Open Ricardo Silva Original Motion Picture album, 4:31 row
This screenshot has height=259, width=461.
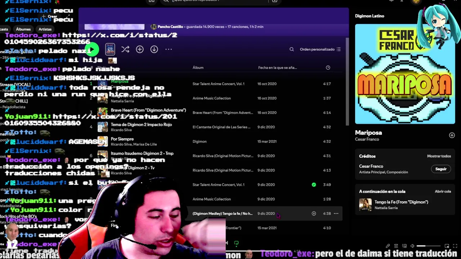pos(223,156)
